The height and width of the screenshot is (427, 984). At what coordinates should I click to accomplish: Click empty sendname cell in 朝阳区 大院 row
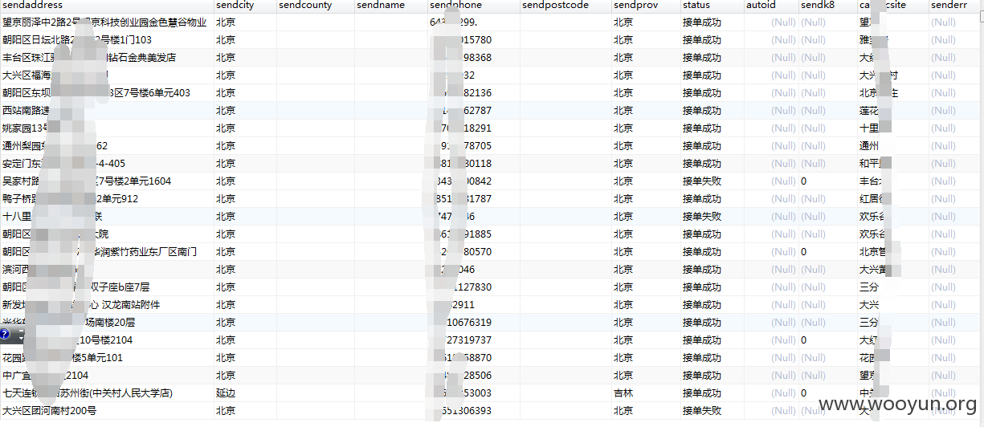390,234
